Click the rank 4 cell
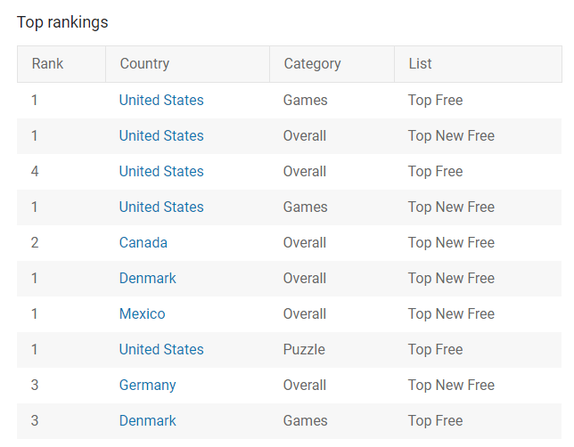574x447 pixels. 35,172
